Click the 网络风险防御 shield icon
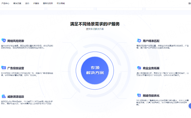This screenshot has height=118, width=191. pos(4,40)
